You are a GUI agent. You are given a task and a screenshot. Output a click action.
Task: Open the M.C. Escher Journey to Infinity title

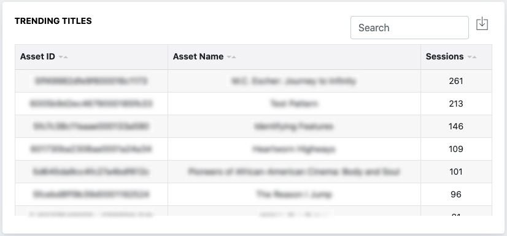click(294, 81)
